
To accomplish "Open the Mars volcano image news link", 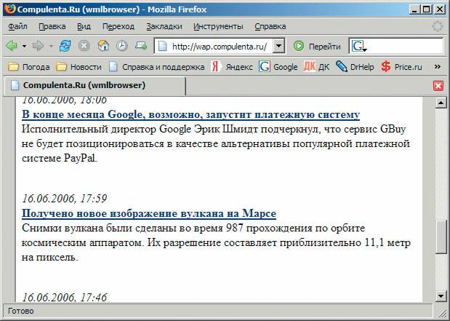I will [x=148, y=213].
